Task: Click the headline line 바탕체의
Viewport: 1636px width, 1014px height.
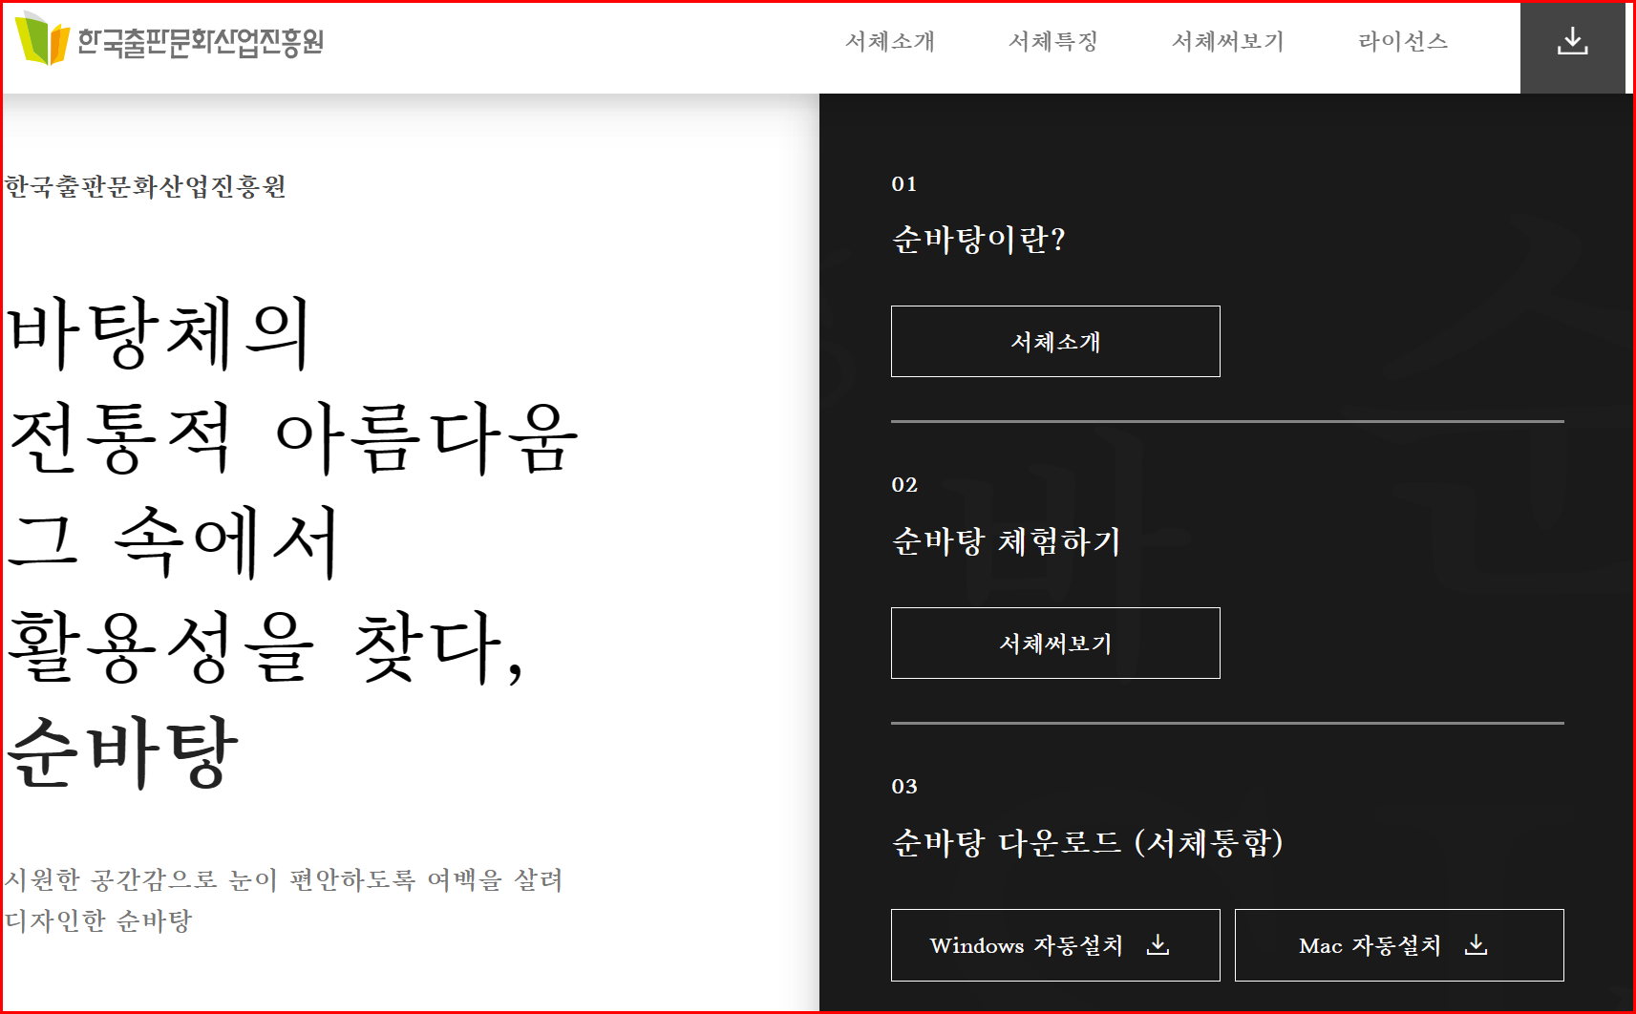Action: (x=159, y=333)
